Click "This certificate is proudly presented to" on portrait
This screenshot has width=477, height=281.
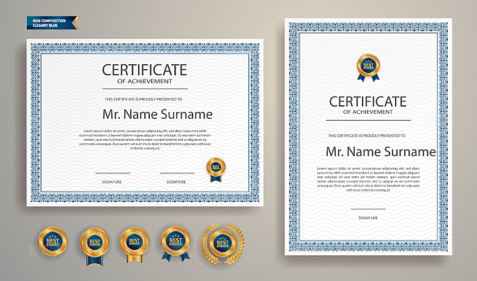point(366,135)
